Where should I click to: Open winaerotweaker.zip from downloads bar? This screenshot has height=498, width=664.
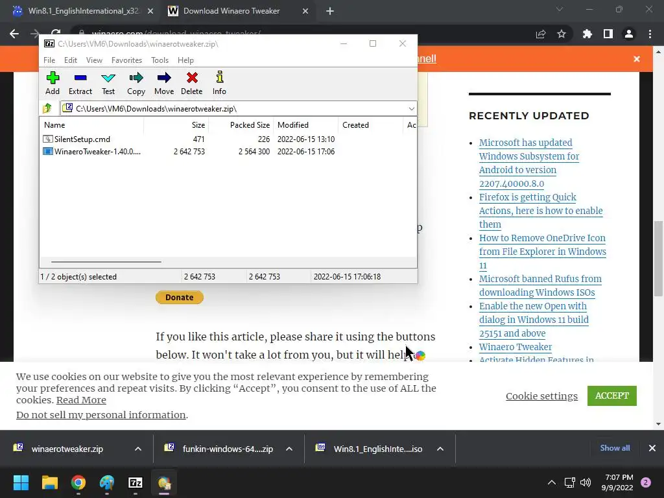click(x=67, y=449)
